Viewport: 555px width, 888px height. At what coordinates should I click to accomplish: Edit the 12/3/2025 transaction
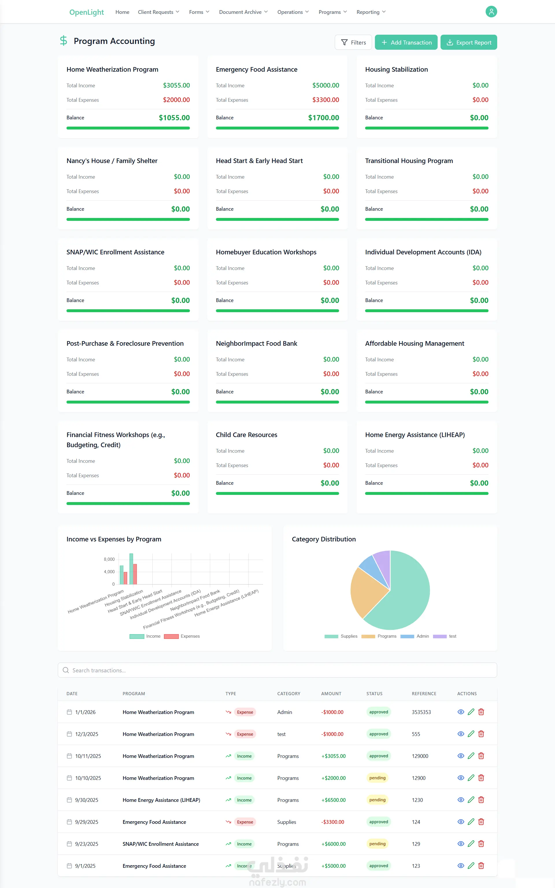click(x=471, y=734)
